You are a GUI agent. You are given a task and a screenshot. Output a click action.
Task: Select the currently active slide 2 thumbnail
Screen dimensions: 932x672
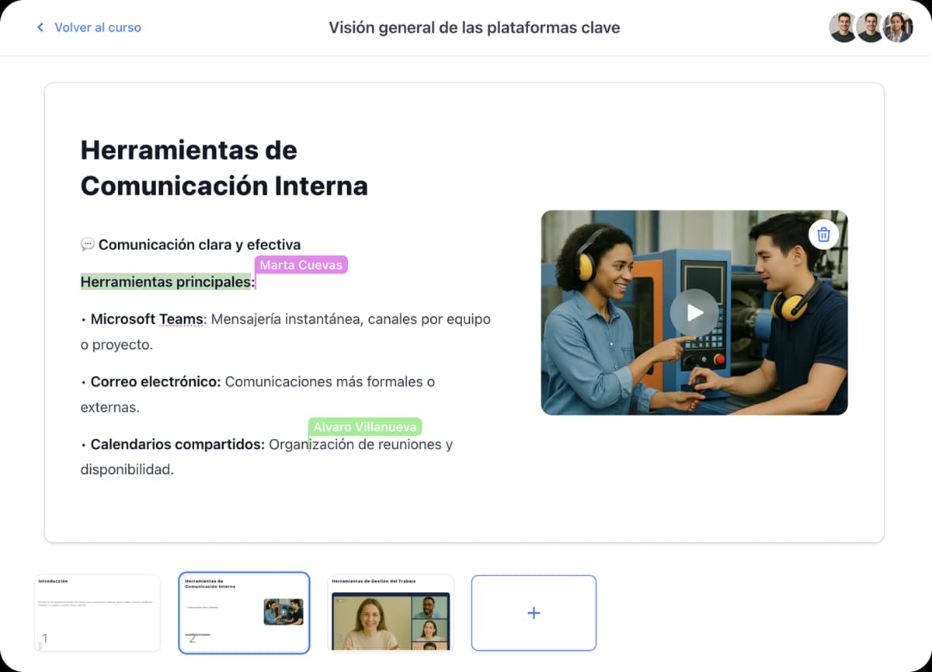[244, 613]
